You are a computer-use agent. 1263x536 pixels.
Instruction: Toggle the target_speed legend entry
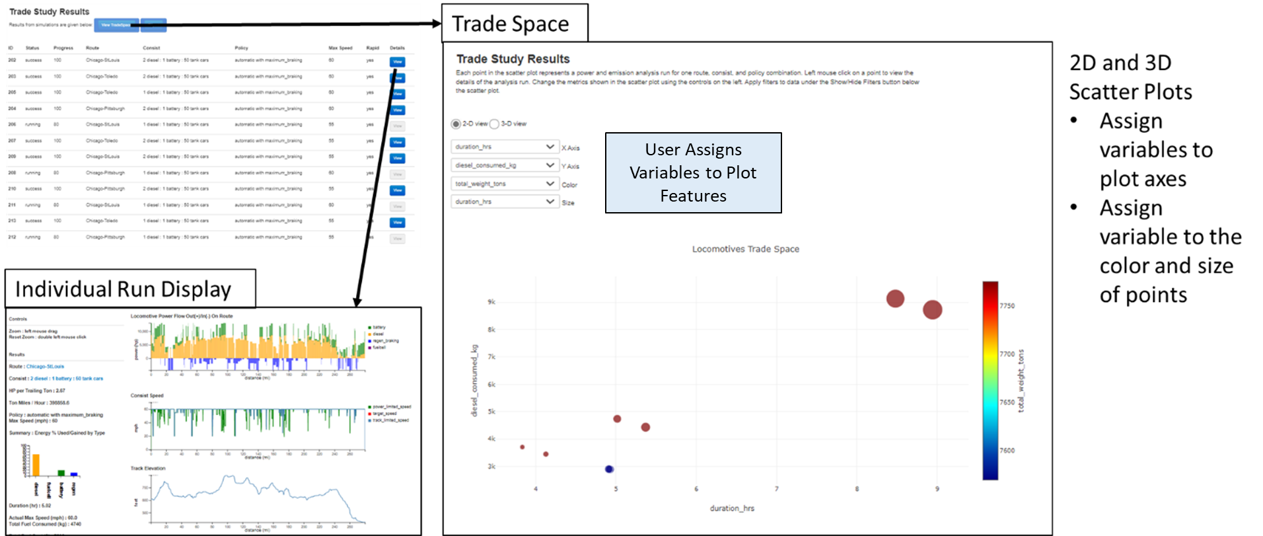coord(382,413)
